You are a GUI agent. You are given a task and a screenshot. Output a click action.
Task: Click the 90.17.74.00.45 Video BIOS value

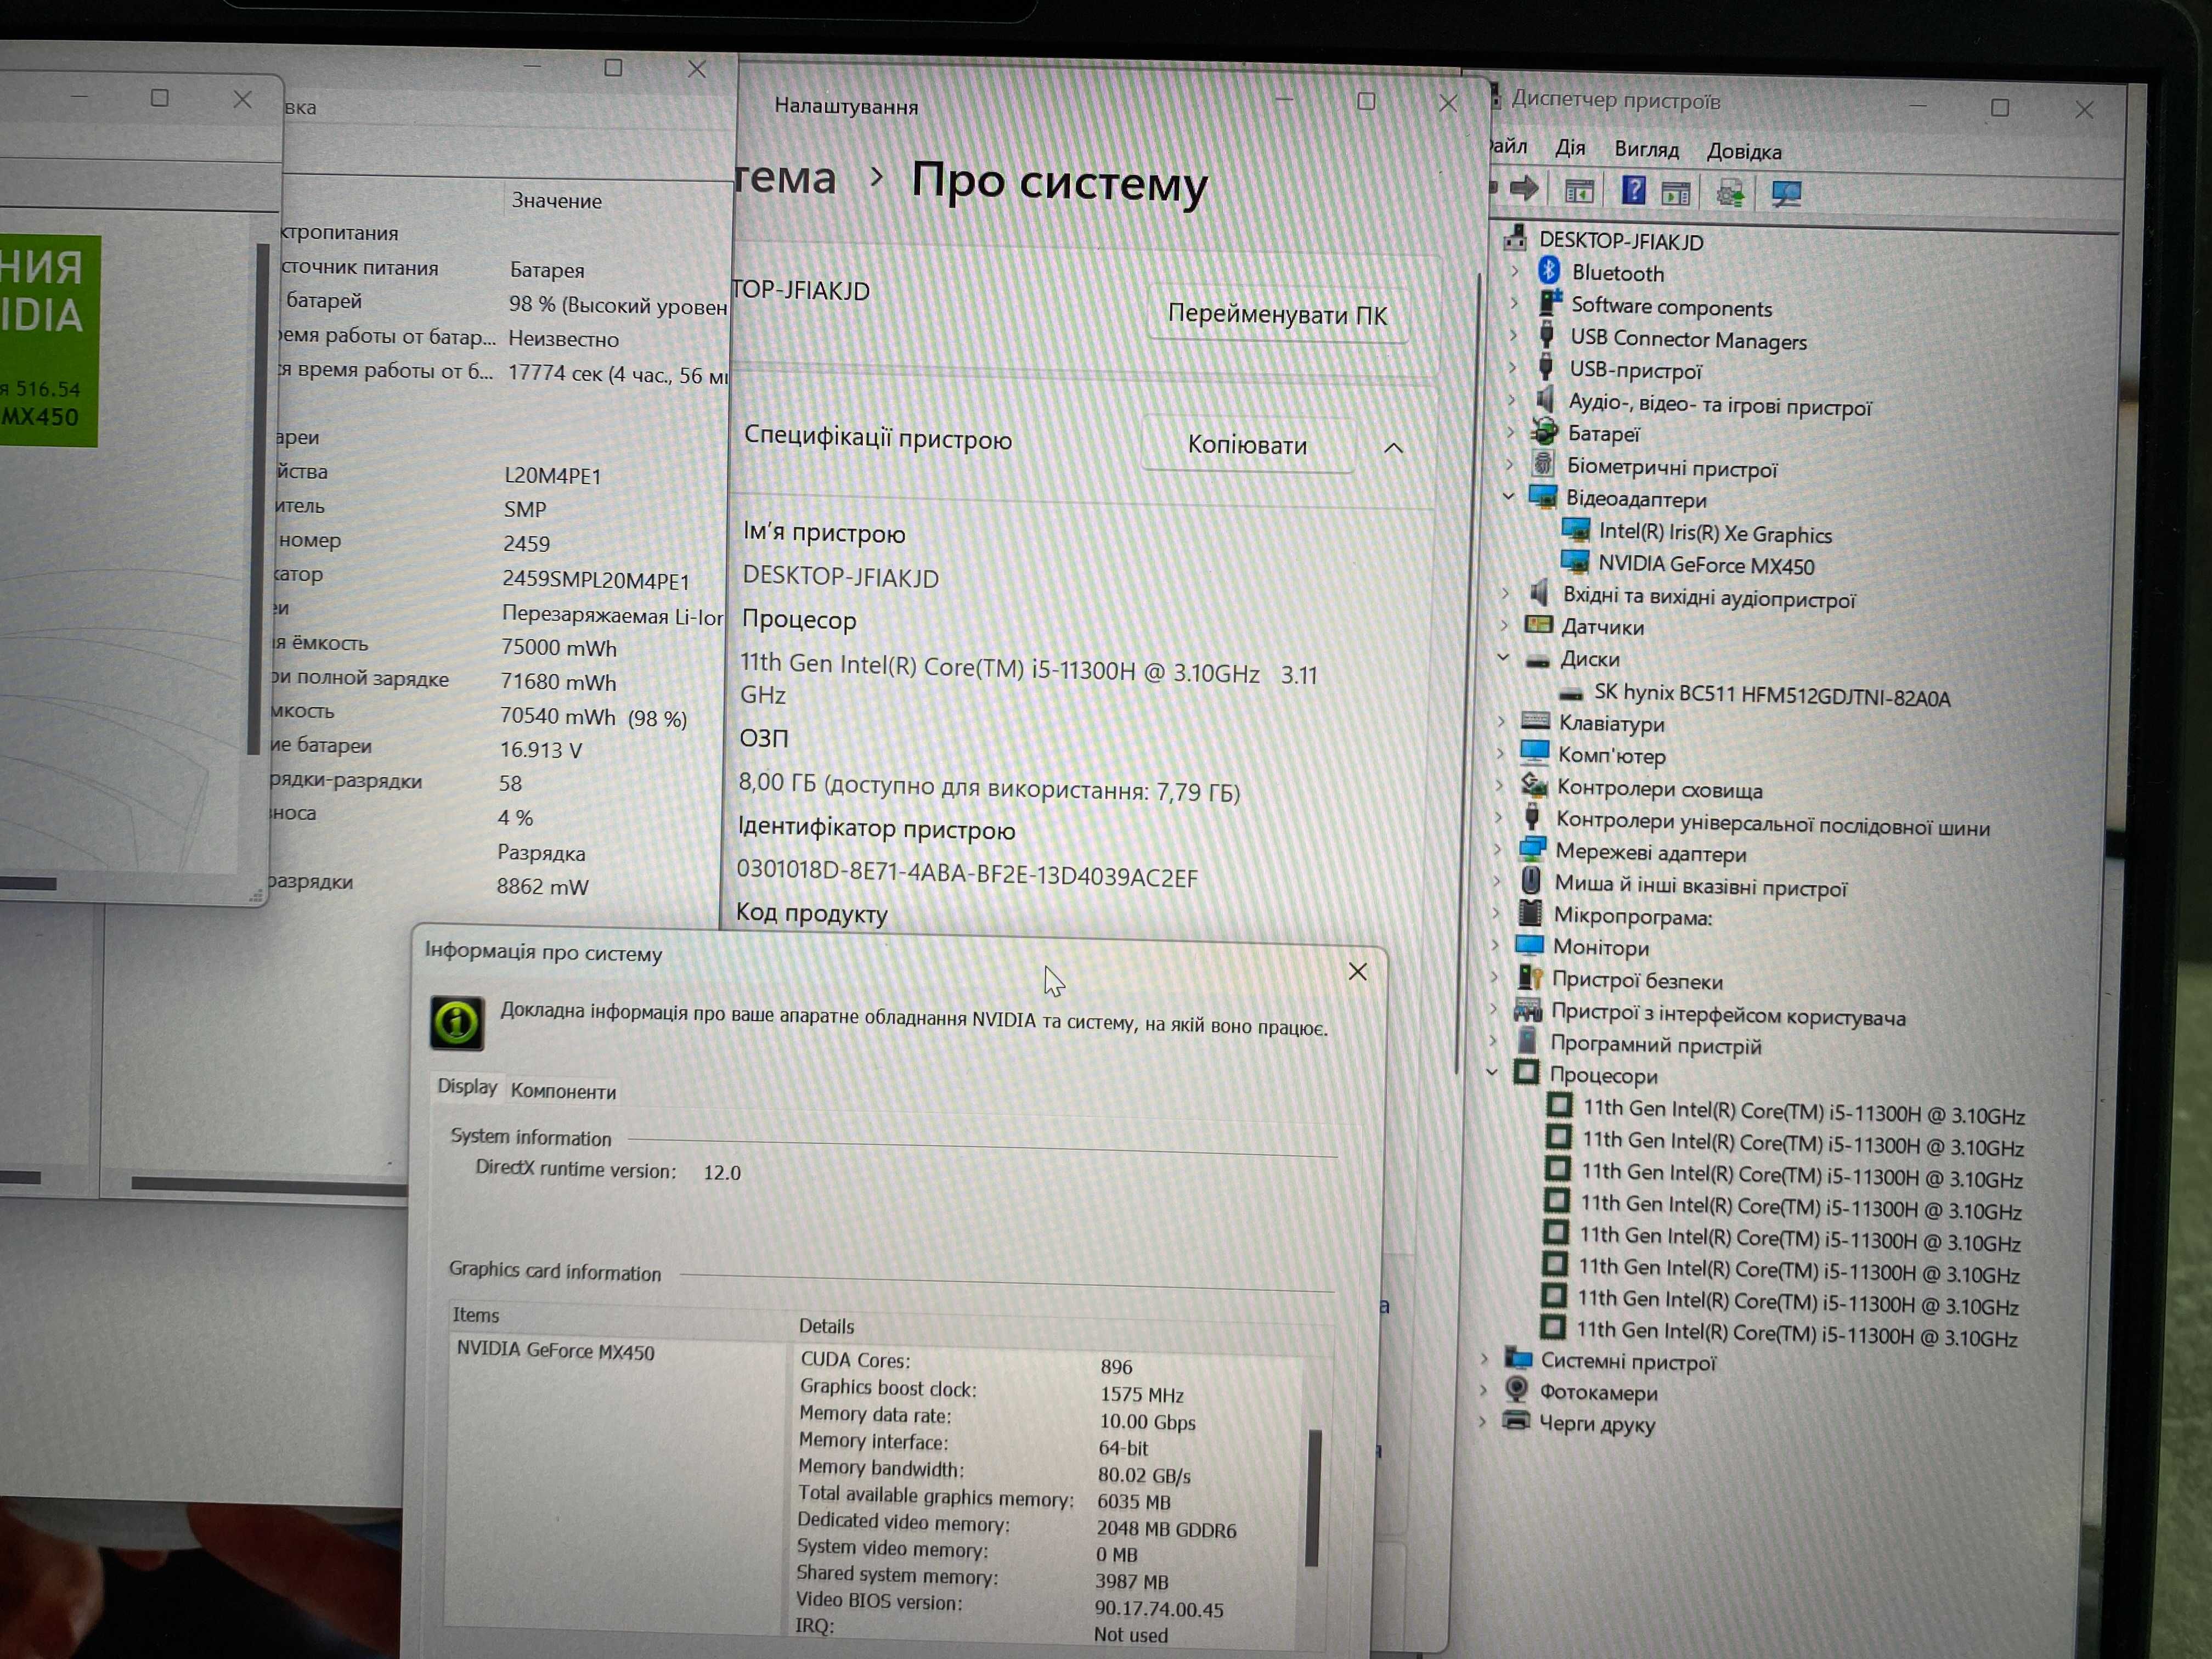[1158, 1609]
